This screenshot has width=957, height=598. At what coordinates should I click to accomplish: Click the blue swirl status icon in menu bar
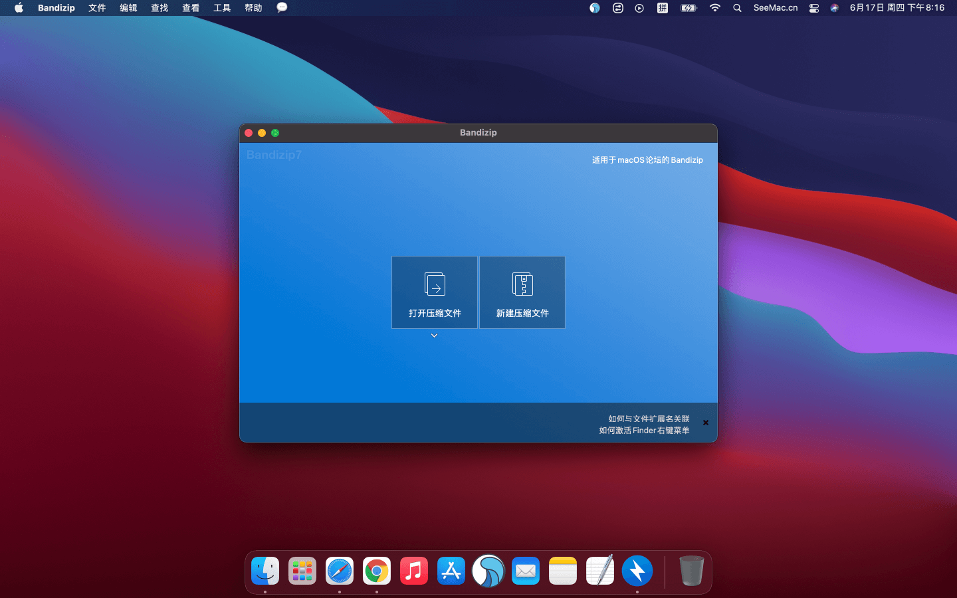(x=595, y=8)
